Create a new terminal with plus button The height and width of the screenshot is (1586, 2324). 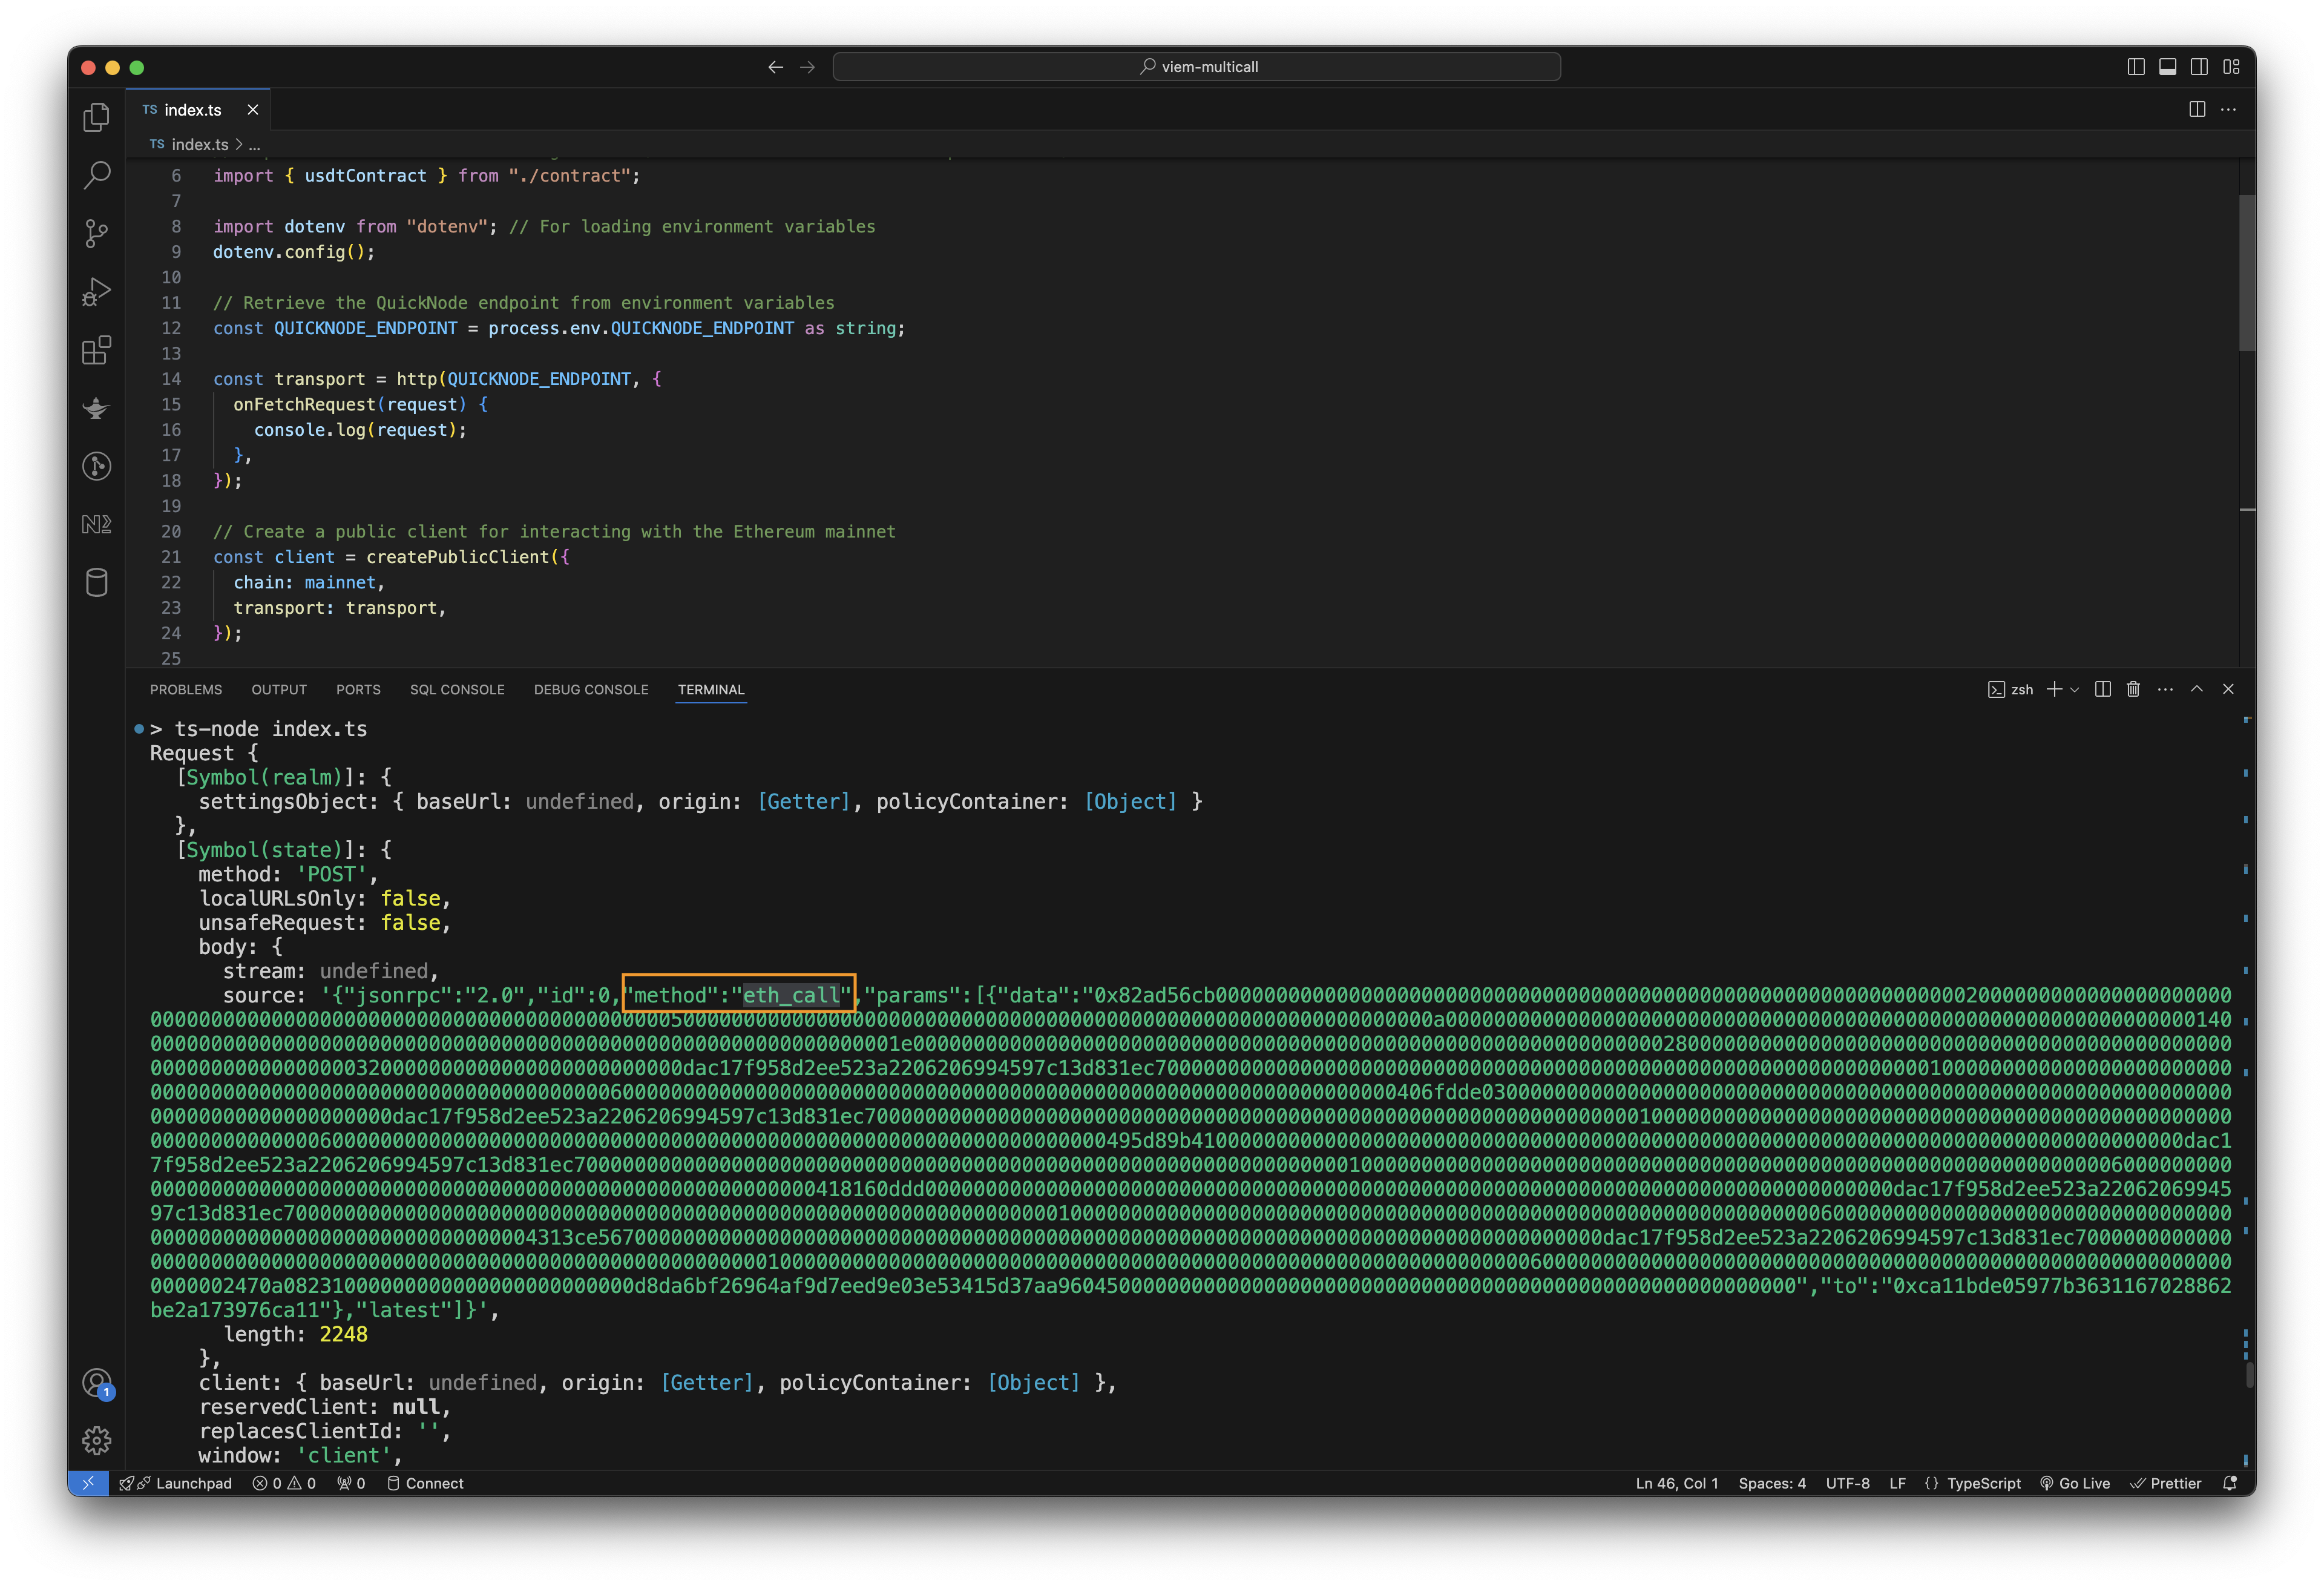(x=2054, y=689)
